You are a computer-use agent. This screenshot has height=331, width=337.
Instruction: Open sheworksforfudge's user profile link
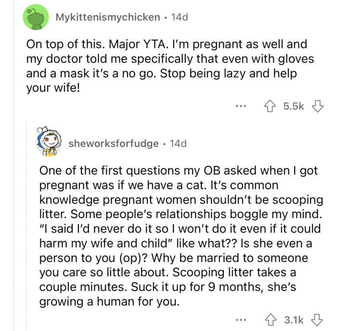point(114,143)
